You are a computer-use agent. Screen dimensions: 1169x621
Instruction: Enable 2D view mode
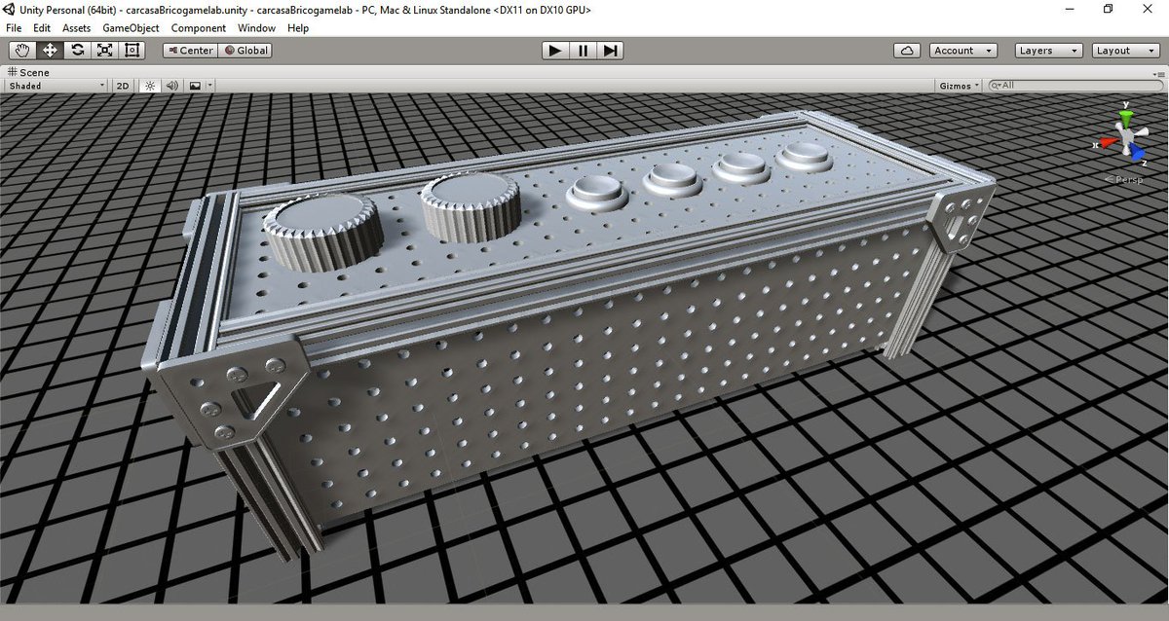pyautogui.click(x=121, y=86)
